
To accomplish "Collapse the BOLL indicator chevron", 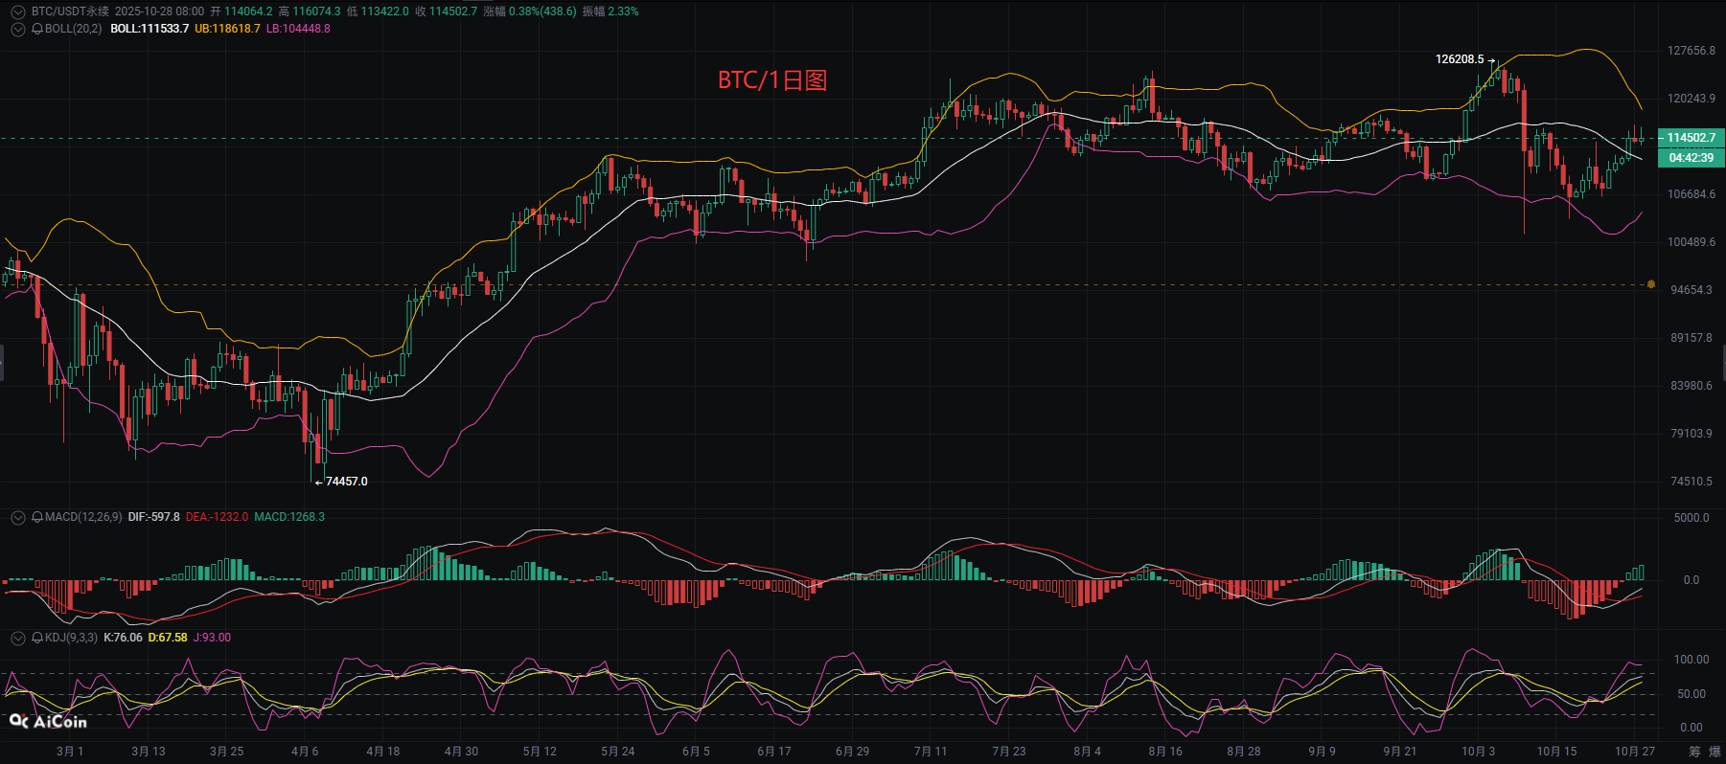I will pyautogui.click(x=17, y=29).
